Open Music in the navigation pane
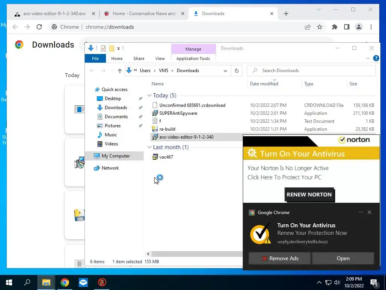 (110, 135)
